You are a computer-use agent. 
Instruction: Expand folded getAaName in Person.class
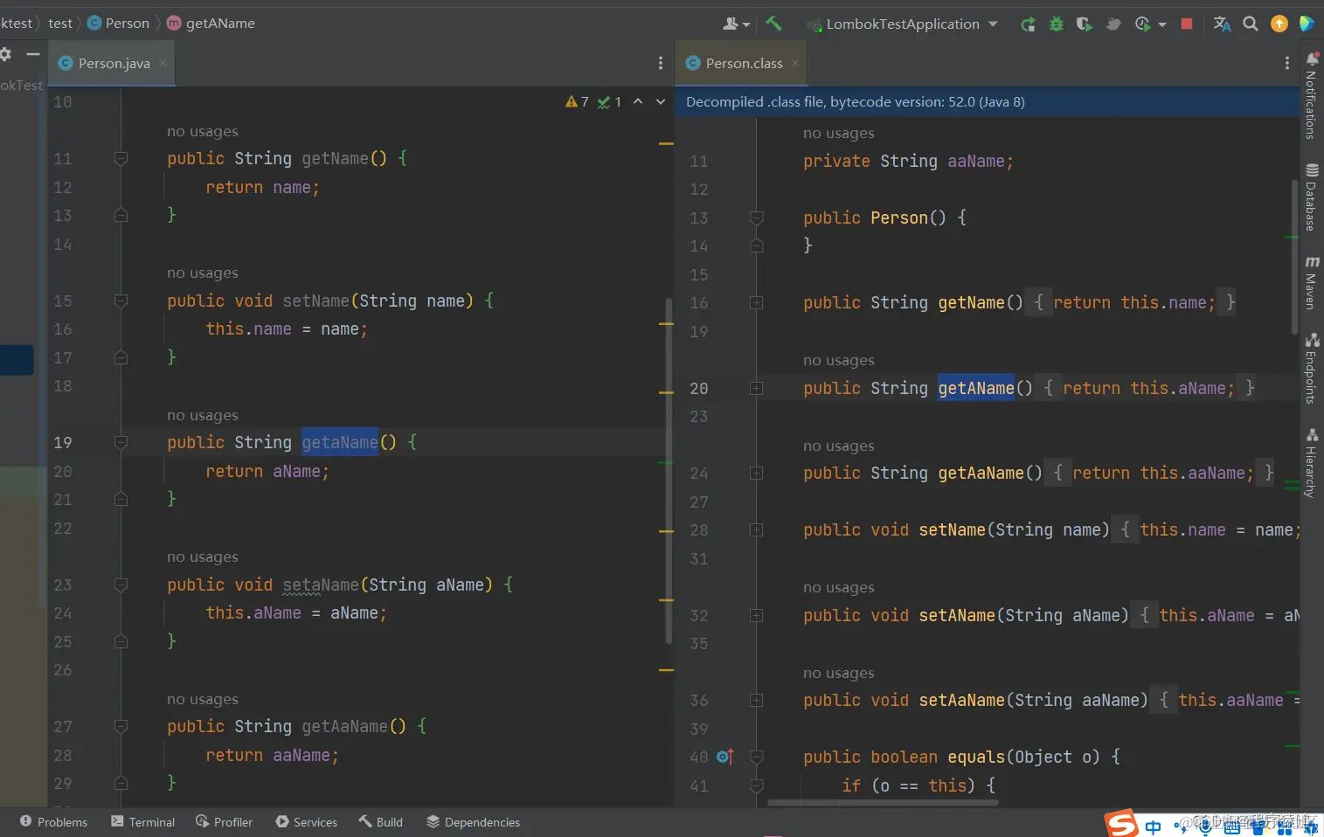pos(757,474)
